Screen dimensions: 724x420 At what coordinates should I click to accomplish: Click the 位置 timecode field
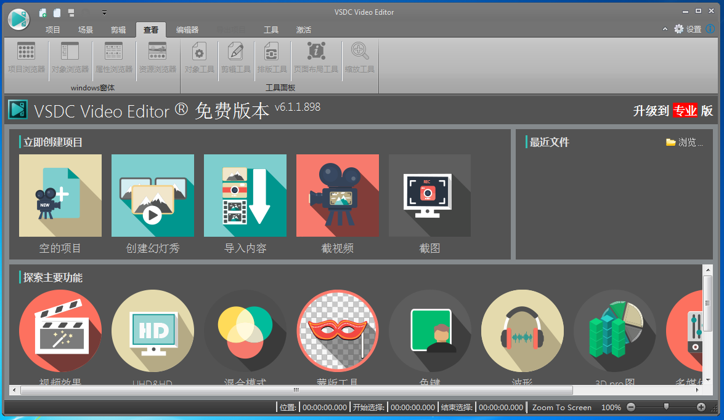(325, 408)
